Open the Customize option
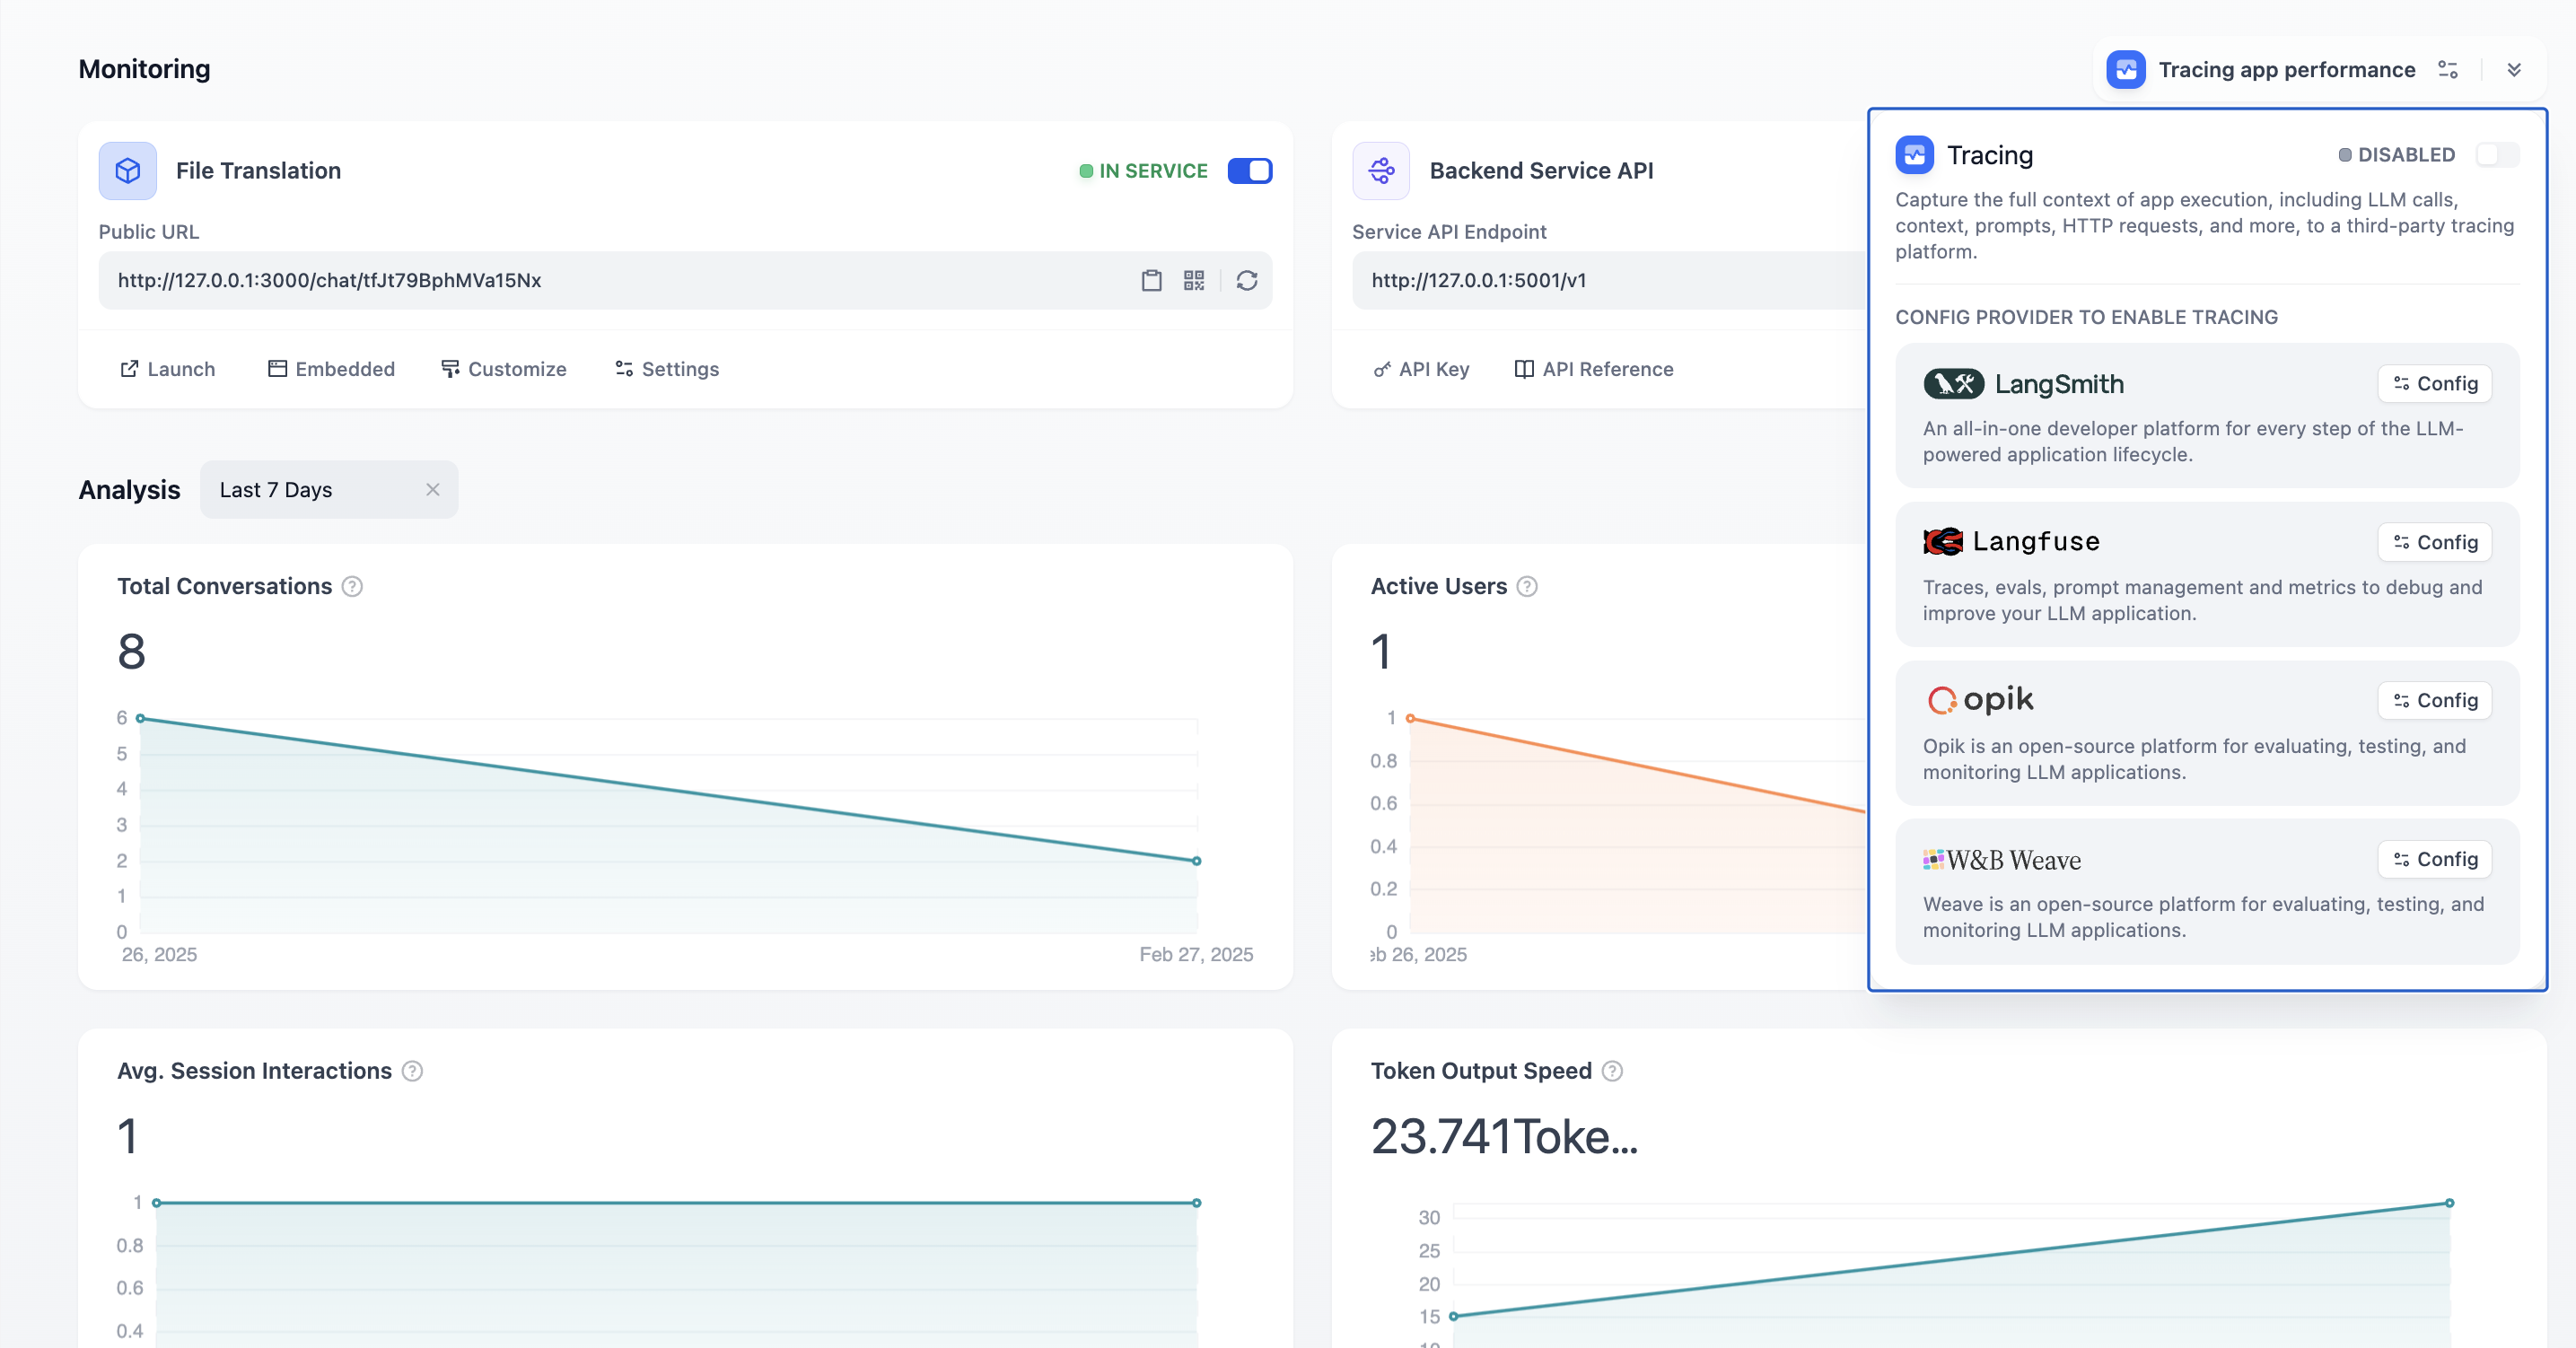 (x=503, y=369)
